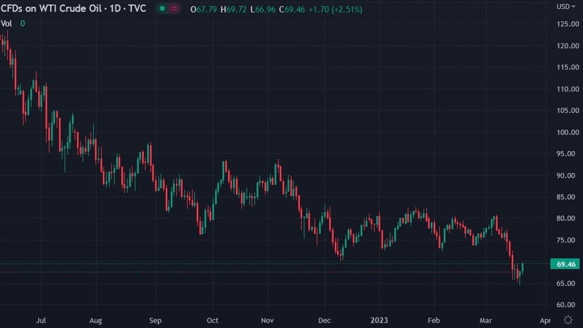
Task: Click the Dec label on time axis
Action: click(325, 320)
